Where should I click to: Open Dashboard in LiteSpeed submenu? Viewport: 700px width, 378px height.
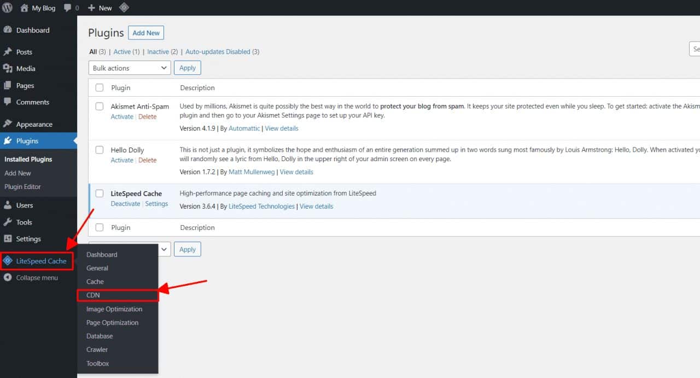coord(102,255)
